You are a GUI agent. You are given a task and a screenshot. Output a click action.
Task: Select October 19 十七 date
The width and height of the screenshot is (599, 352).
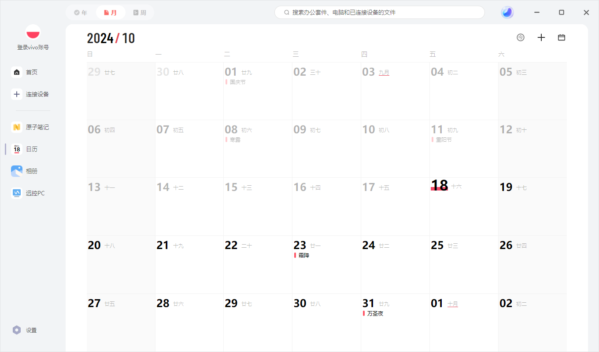[x=532, y=206]
